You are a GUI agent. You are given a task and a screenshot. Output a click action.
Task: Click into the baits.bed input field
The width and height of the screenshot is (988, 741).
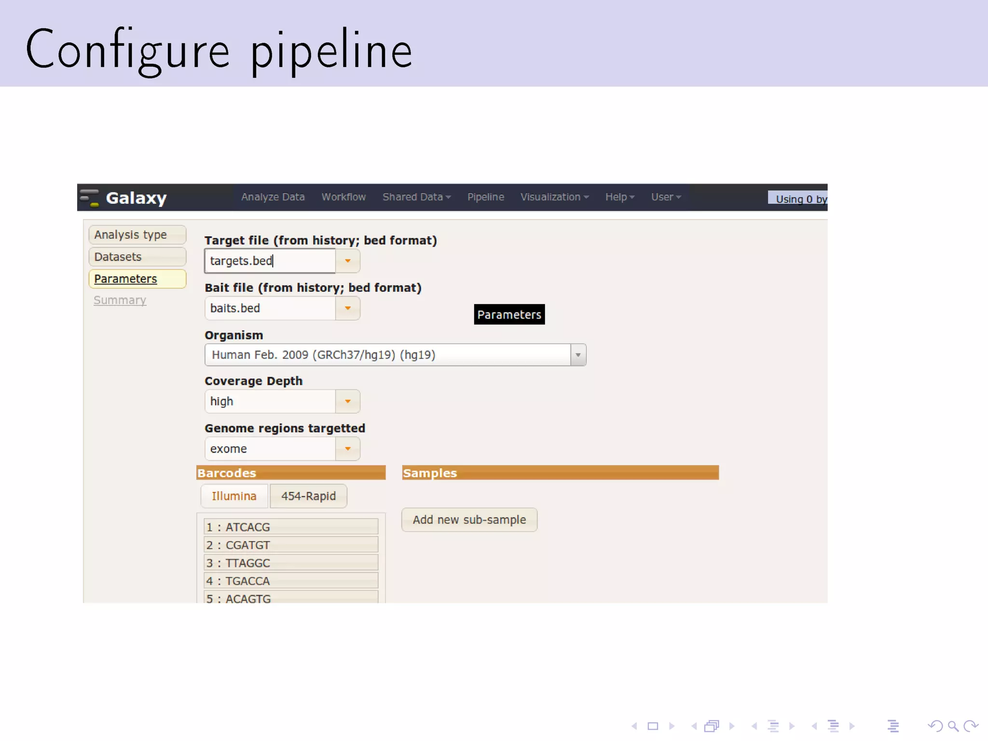270,308
